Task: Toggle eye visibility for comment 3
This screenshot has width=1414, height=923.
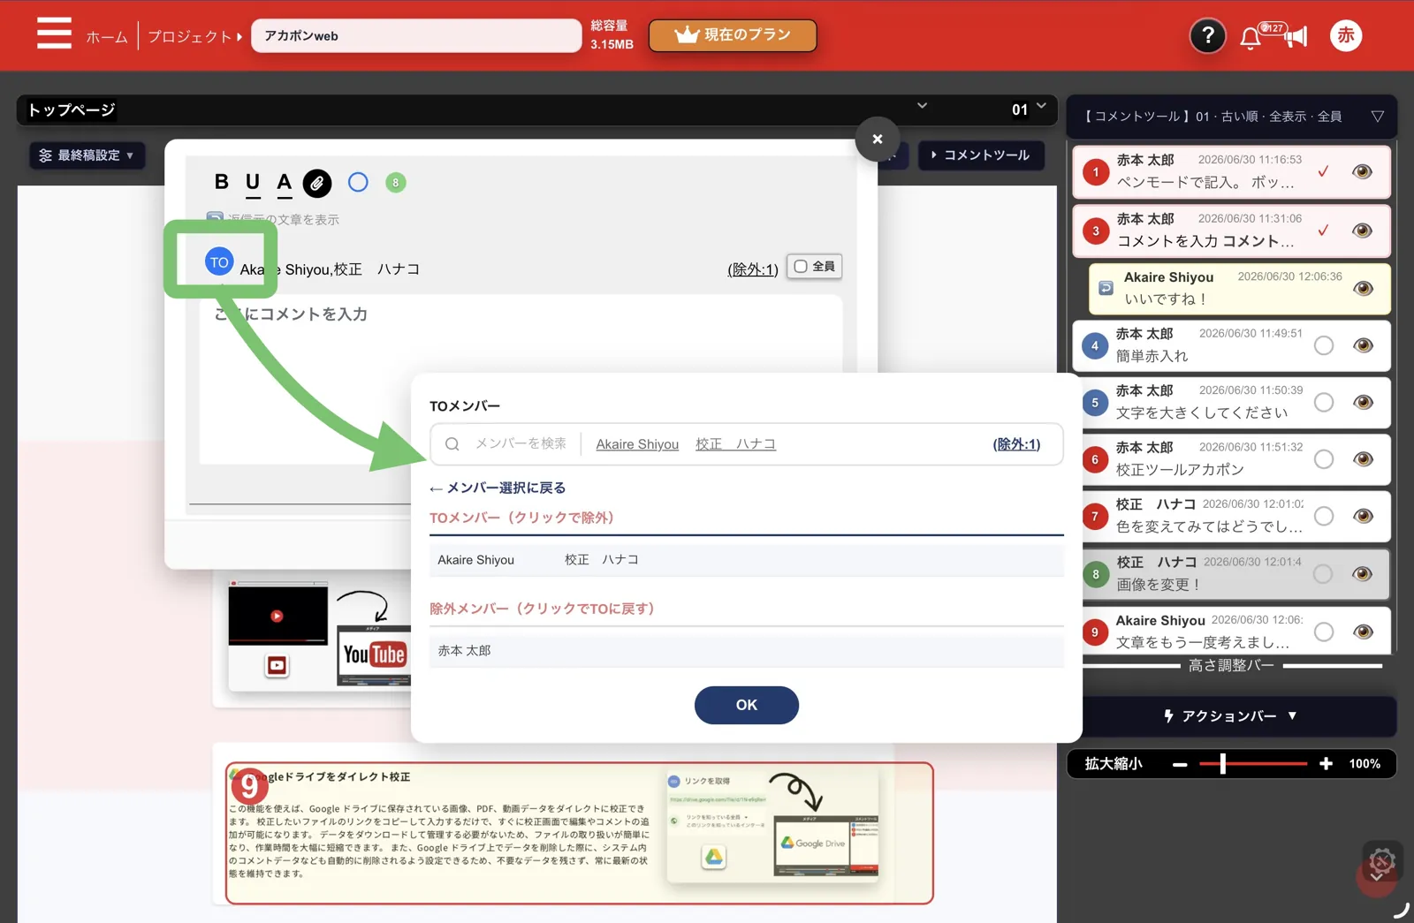Action: (x=1363, y=231)
